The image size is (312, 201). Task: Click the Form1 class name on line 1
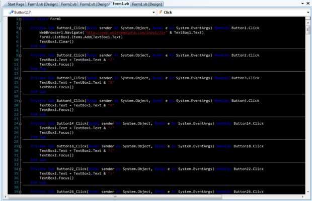(55, 19)
